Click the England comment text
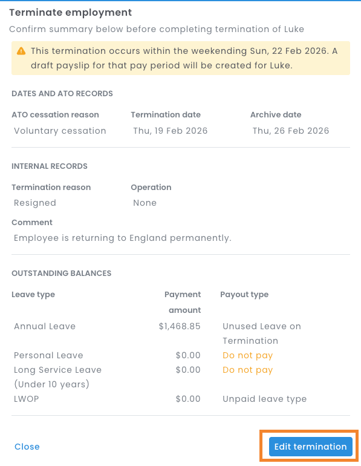Image resolution: width=361 pixels, height=466 pixels. [123, 238]
